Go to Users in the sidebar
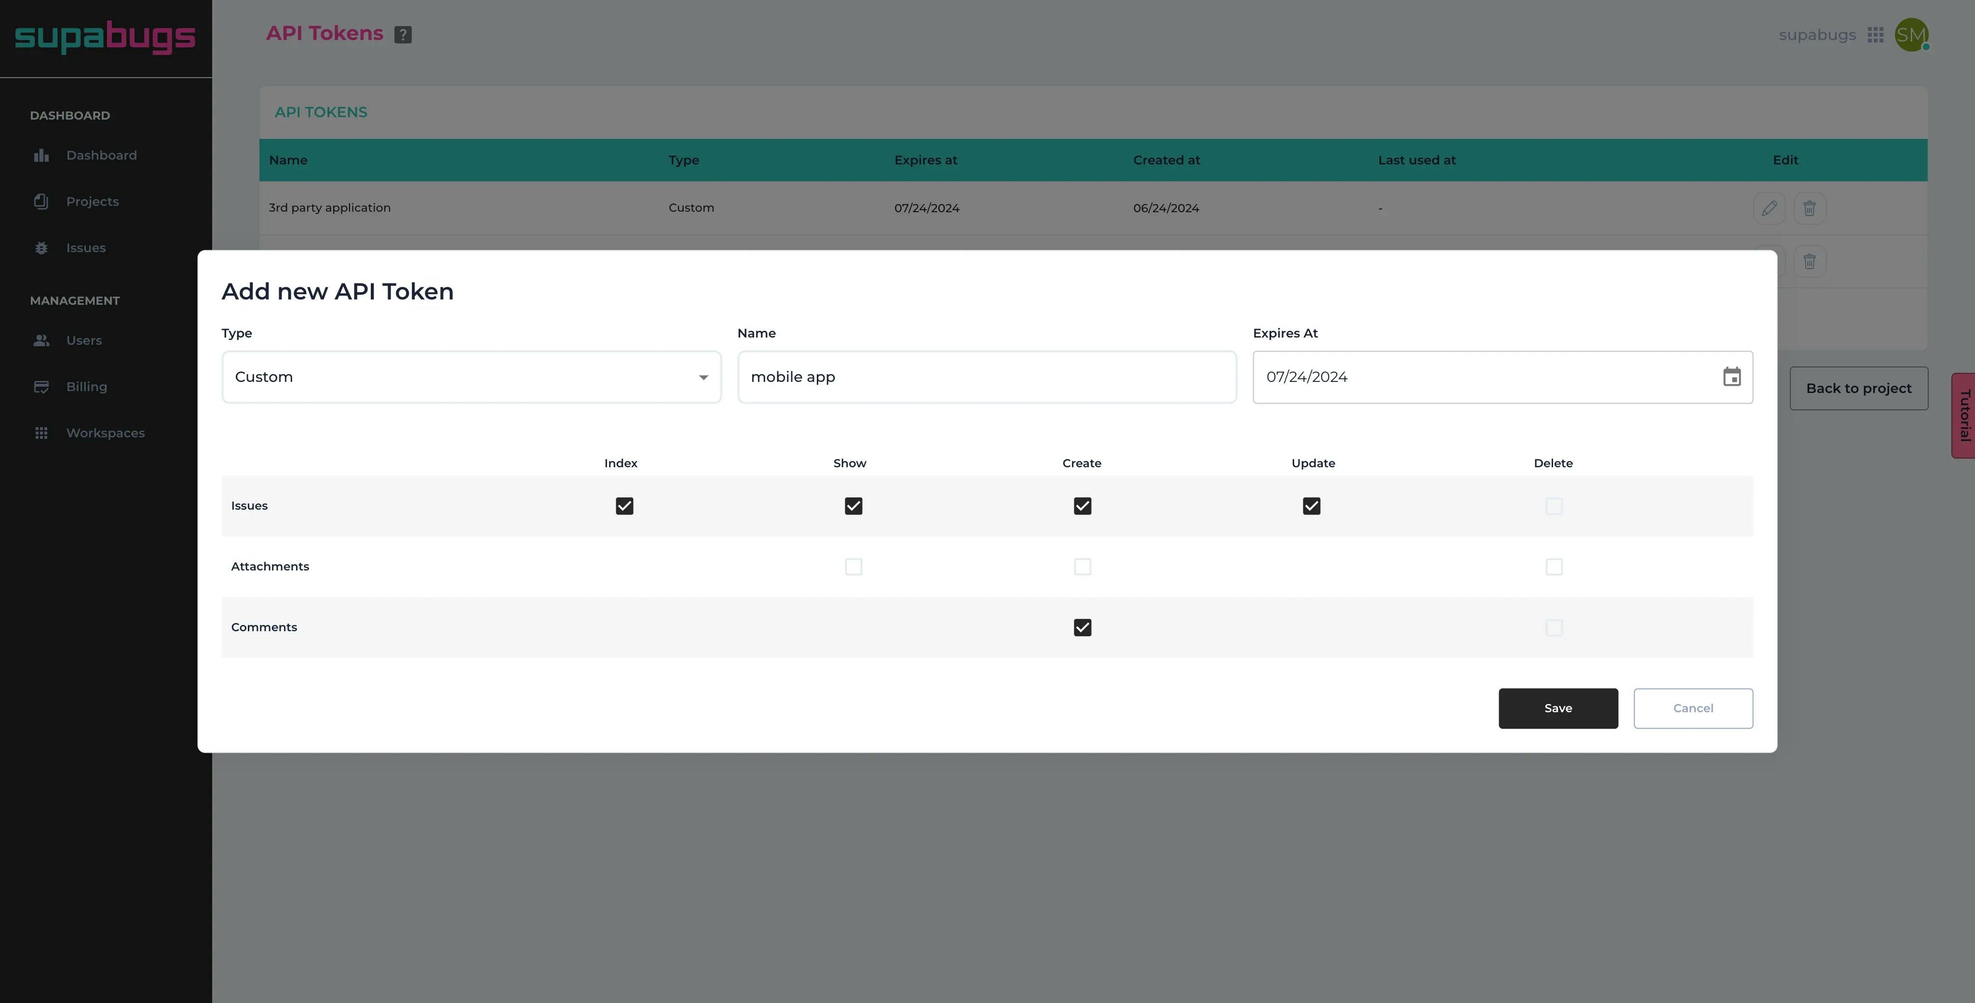 (x=83, y=340)
